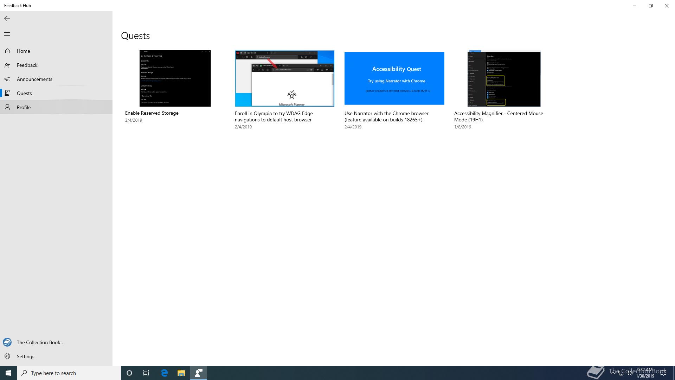Click the 1/8/2019 date under Magnifier quest
This screenshot has width=675, height=380.
point(463,127)
